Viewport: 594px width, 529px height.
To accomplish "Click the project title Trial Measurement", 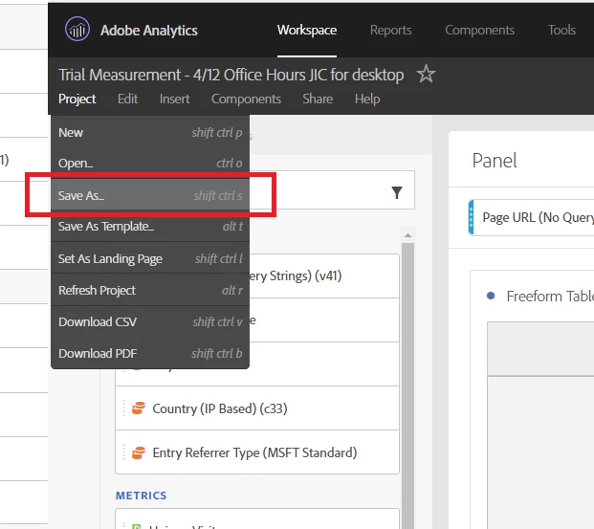I will 231,75.
